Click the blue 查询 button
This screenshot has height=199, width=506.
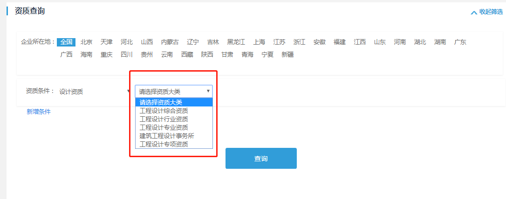click(261, 159)
